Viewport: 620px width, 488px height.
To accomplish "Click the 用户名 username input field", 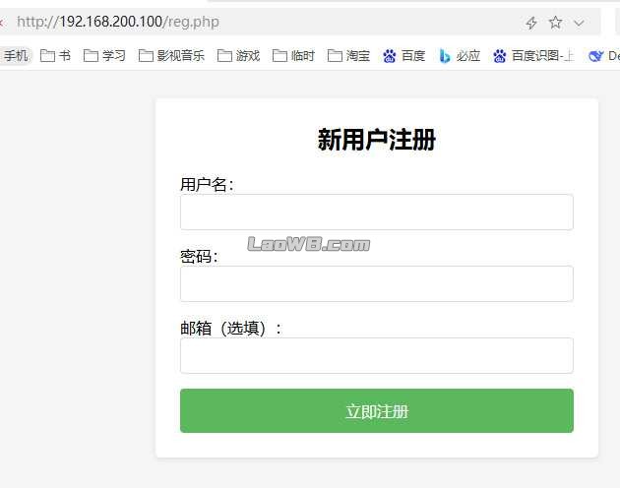I will [x=376, y=212].
